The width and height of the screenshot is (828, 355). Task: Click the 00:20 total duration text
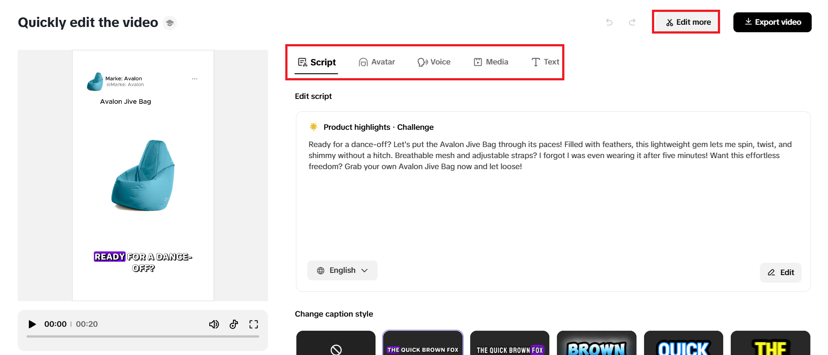point(87,324)
